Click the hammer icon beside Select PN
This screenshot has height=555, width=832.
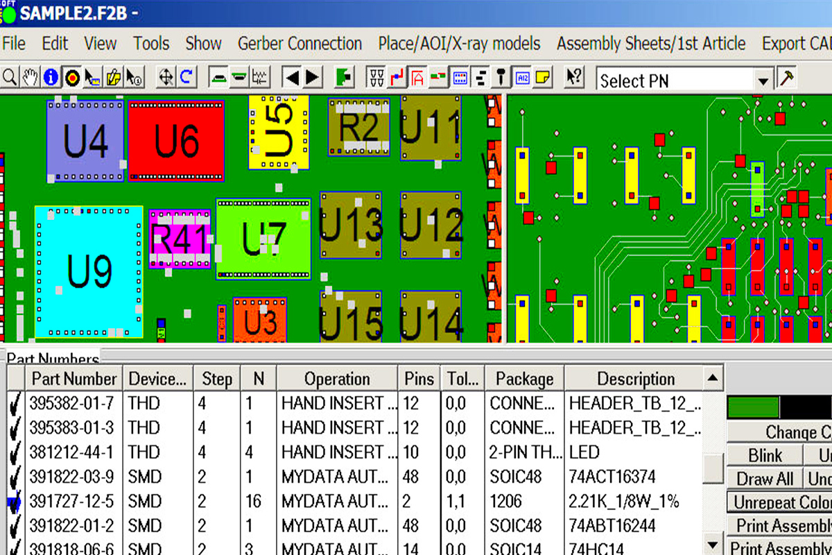787,78
